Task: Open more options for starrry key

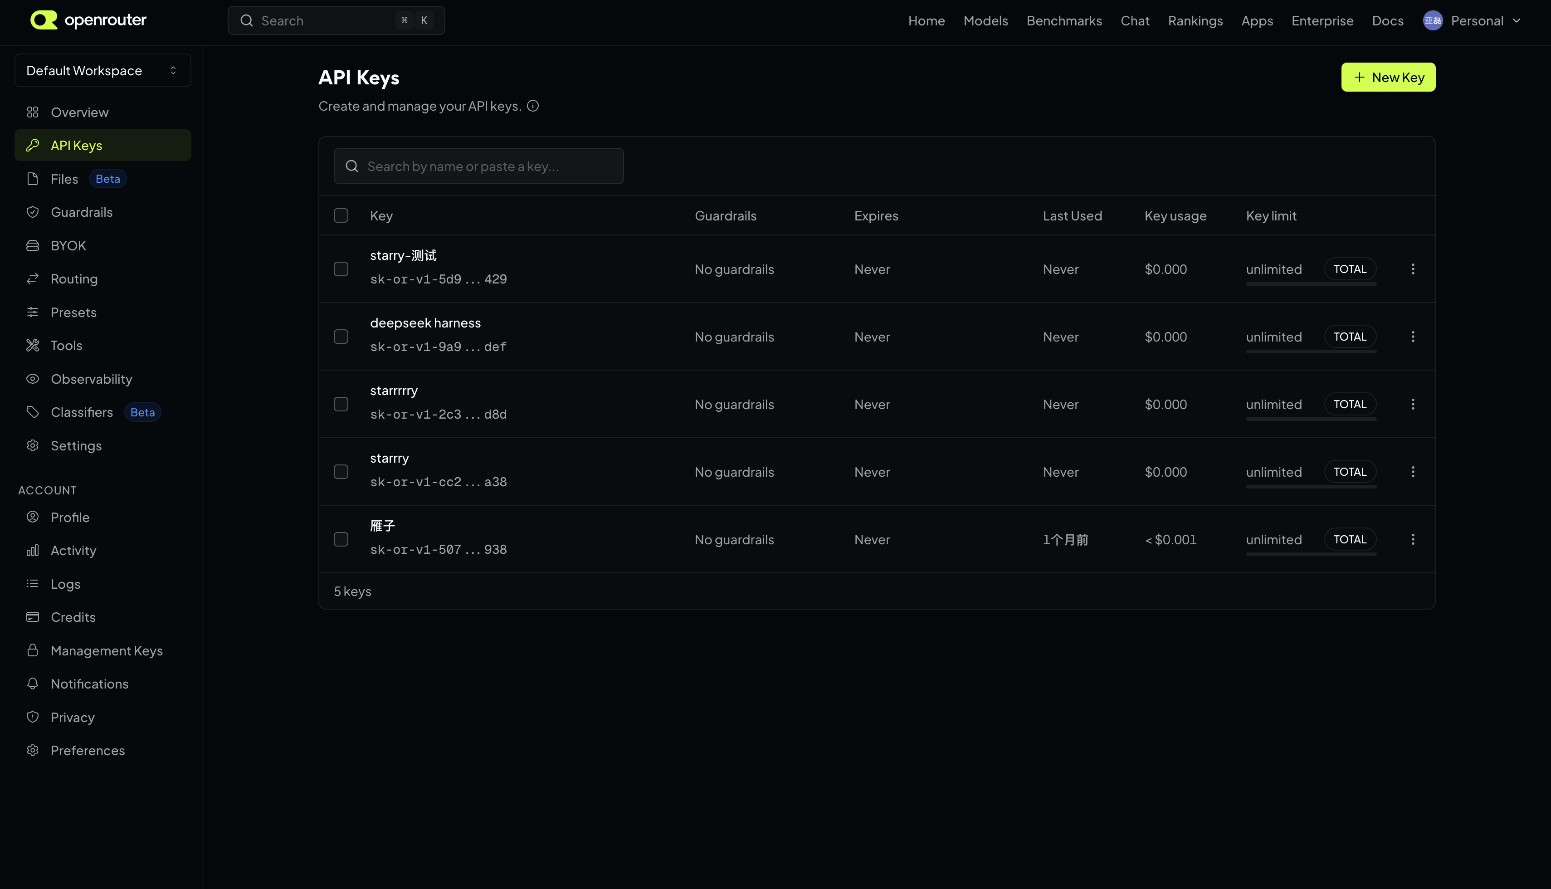Action: (1412, 472)
